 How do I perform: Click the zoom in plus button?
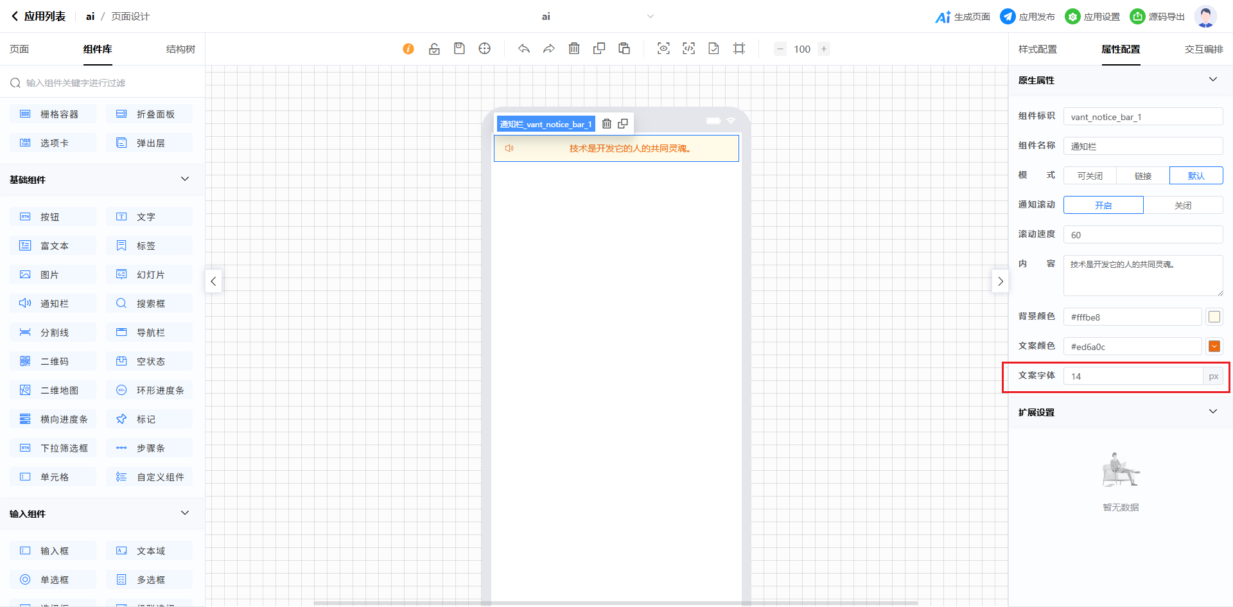pyautogui.click(x=824, y=49)
